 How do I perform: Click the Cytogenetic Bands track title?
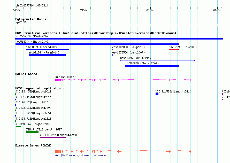point(31,19)
